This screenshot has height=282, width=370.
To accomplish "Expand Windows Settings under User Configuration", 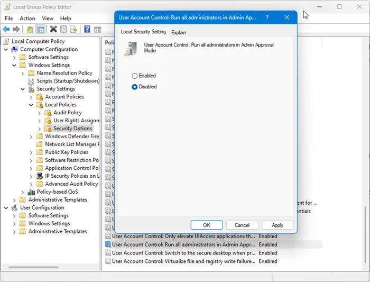I will coord(14,224).
